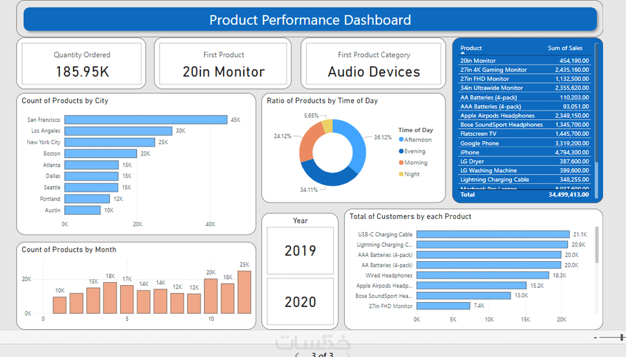
Task: Click the 20K month bar
Action: click(211, 296)
